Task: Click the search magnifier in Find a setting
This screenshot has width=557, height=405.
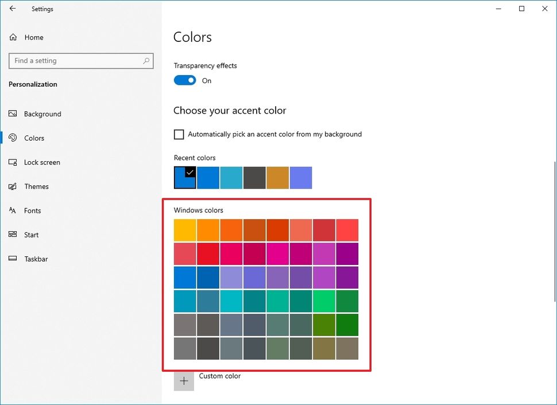Action: (x=147, y=60)
